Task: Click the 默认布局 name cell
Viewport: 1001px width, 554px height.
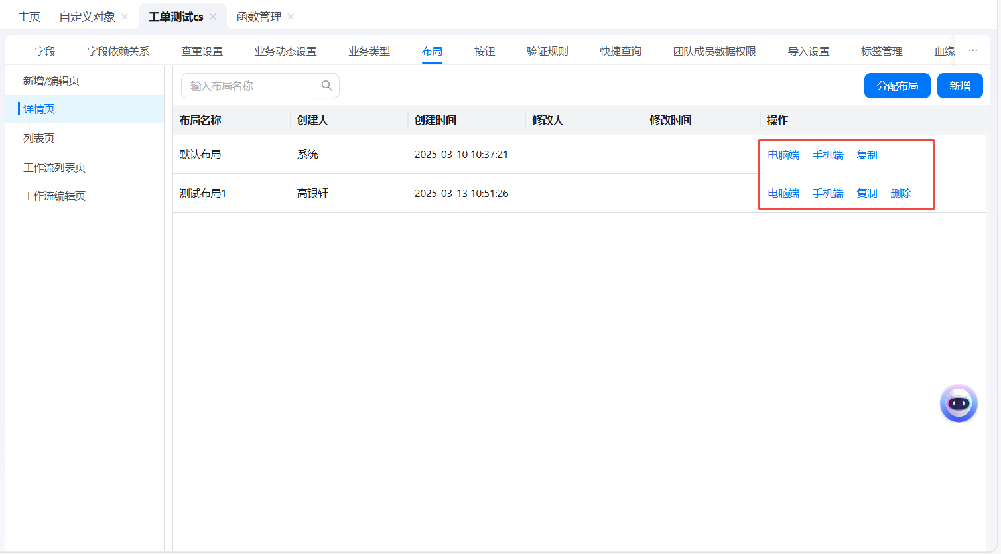Action: coord(200,154)
